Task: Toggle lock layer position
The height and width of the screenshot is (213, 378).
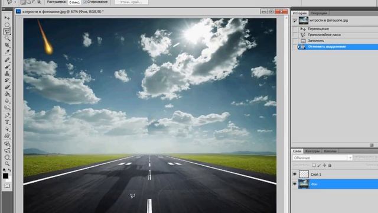Action: tap(324, 166)
